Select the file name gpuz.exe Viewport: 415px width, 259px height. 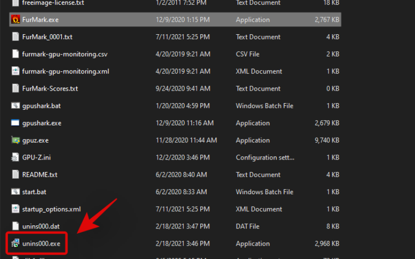click(35, 140)
